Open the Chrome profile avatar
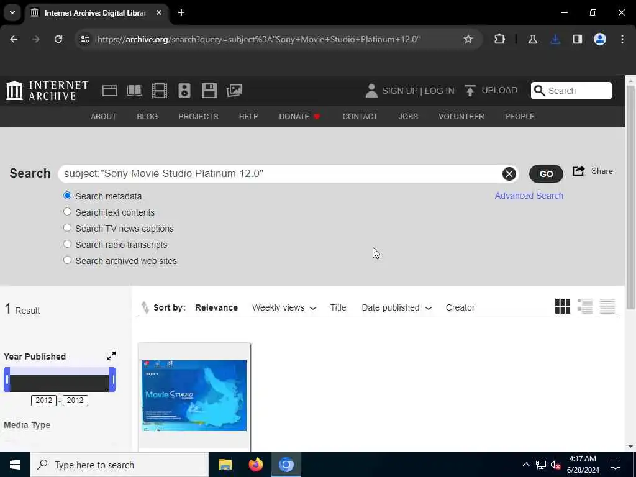This screenshot has width=636, height=477. (x=600, y=39)
